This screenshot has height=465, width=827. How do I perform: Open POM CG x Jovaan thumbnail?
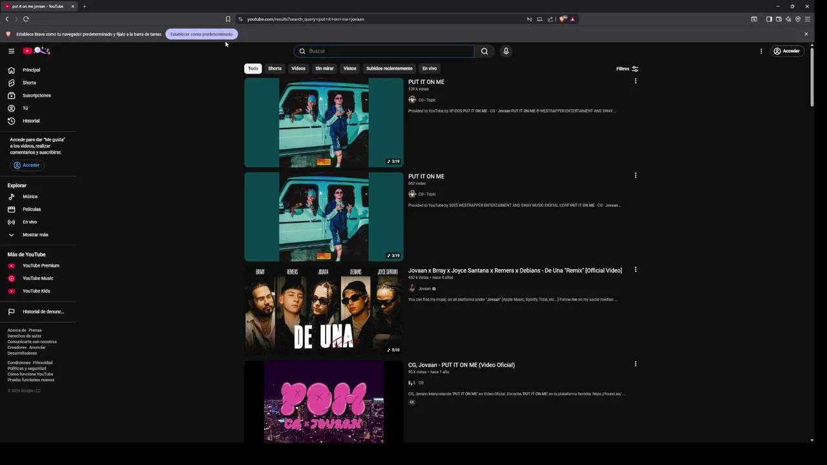pos(324,402)
